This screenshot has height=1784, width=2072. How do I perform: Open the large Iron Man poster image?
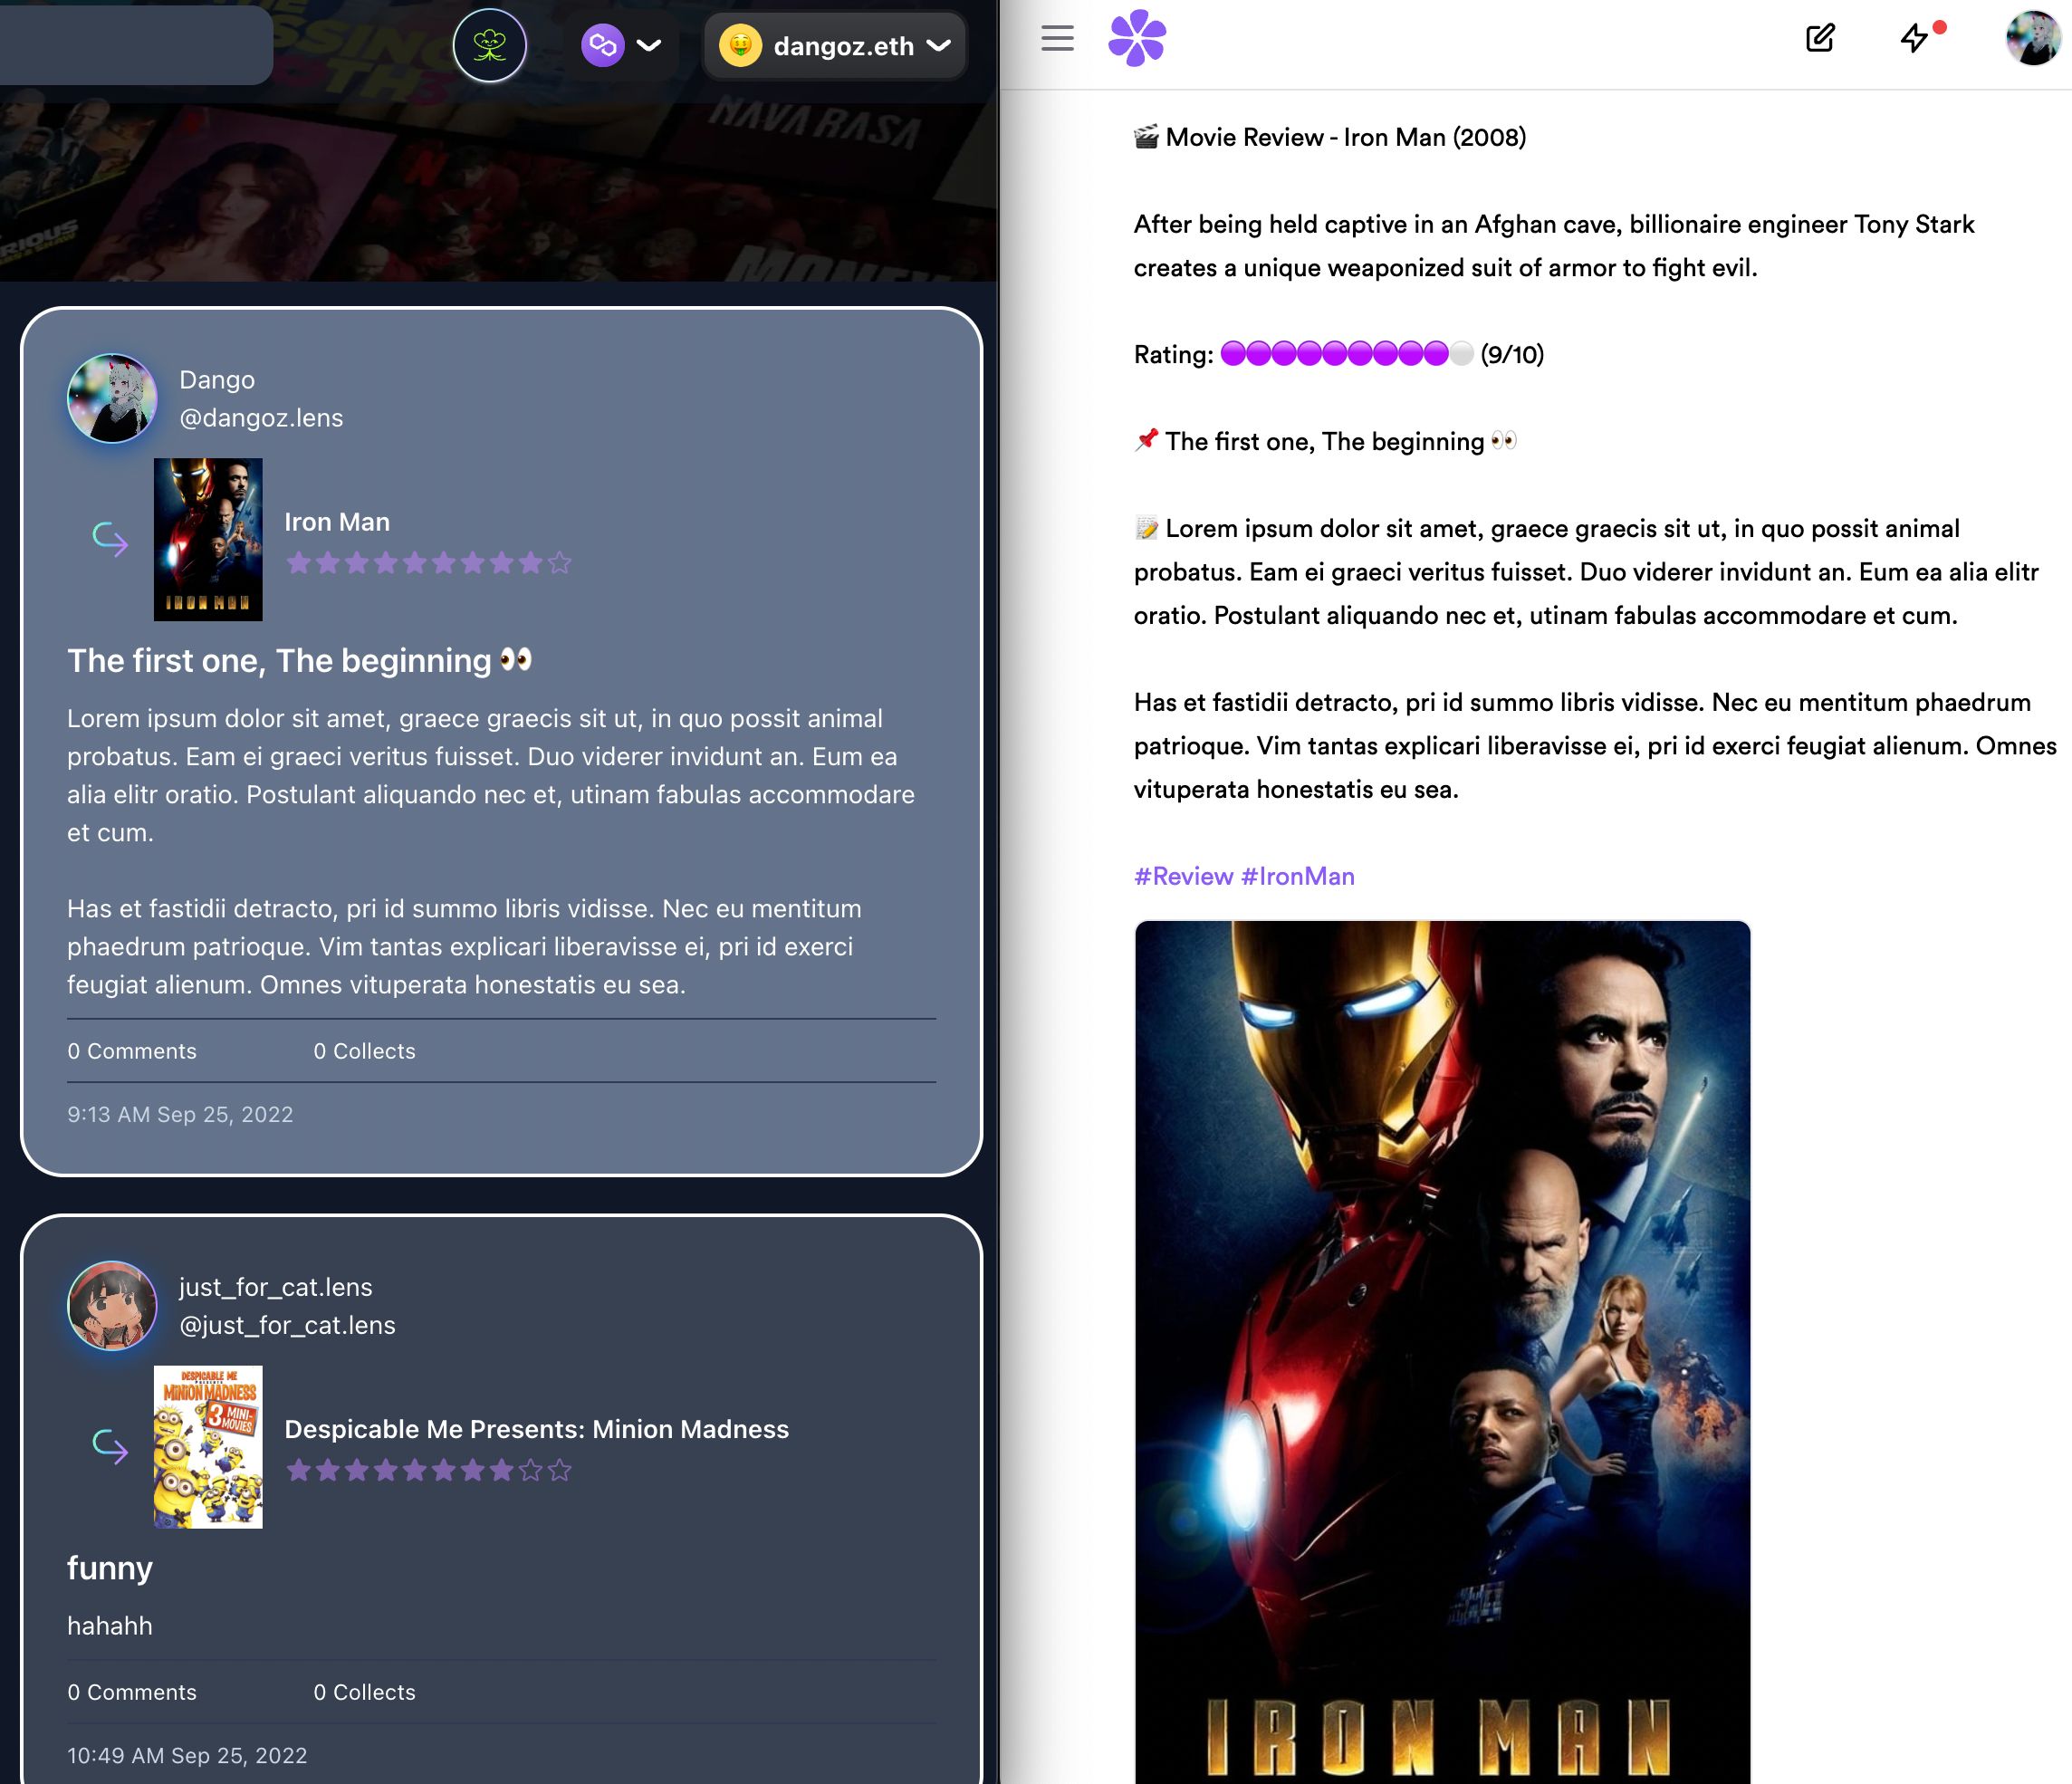pos(1442,1351)
